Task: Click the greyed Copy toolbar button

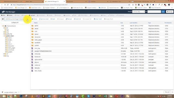Action: (x=17, y=15)
